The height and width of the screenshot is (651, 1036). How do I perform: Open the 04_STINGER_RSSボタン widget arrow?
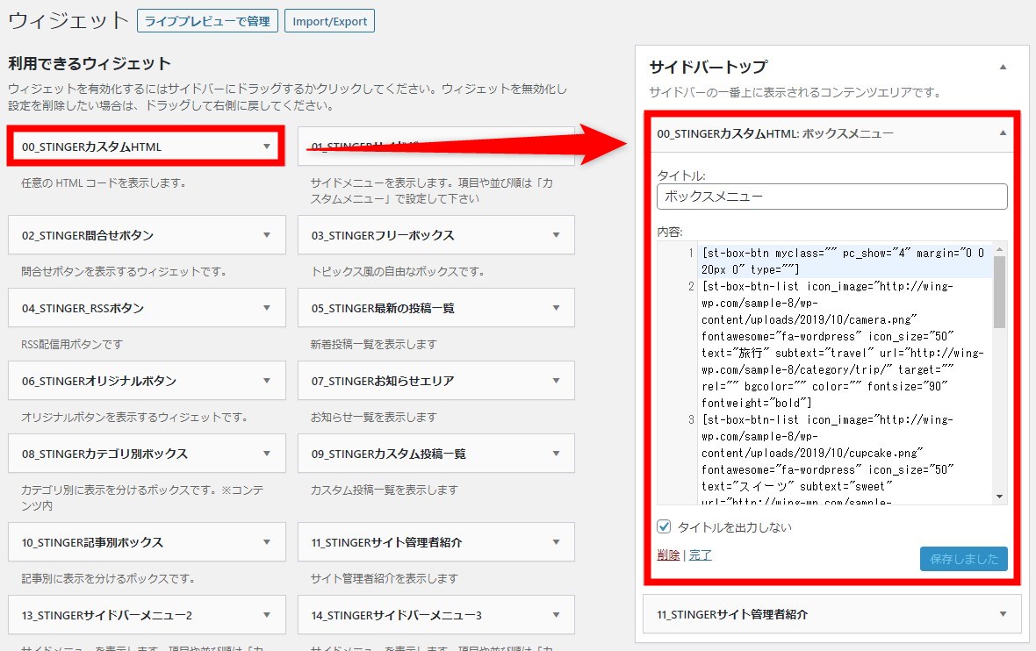[267, 308]
